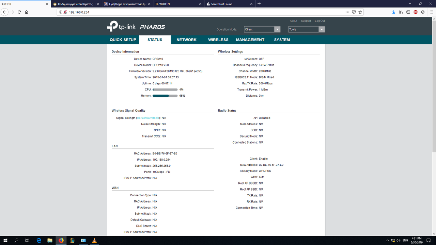Open the Firefox downloads panel
This screenshot has width=436, height=245.
click(394, 12)
